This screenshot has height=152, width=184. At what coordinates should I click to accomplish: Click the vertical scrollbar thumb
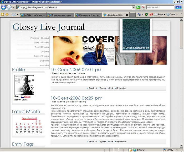pyautogui.click(x=181, y=34)
